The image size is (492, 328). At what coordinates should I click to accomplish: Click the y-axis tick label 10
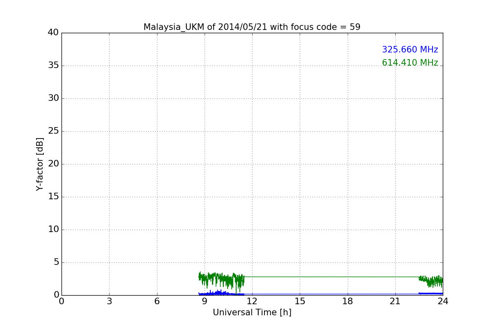(x=53, y=230)
